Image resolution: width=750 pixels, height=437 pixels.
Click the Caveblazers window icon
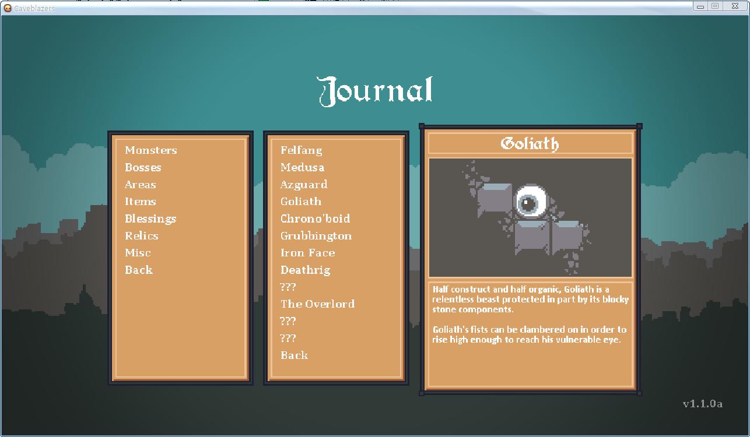coord(8,8)
